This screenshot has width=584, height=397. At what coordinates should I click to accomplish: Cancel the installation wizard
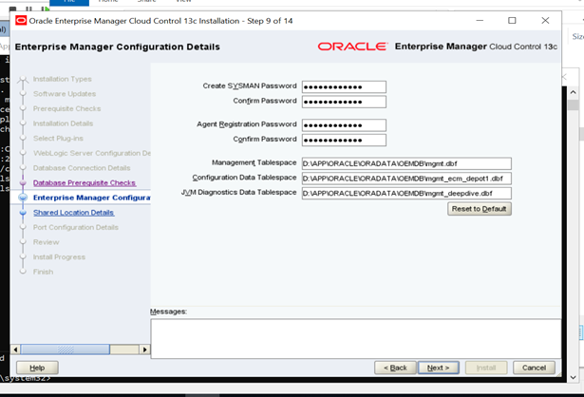coord(534,368)
